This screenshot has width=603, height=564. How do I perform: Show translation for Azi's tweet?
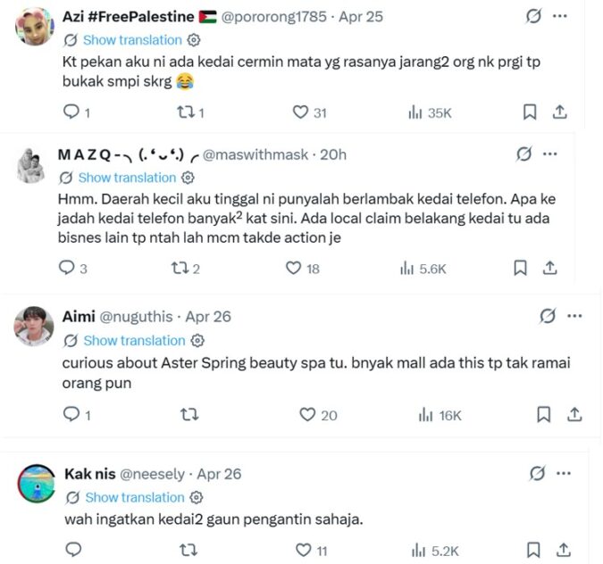point(132,40)
